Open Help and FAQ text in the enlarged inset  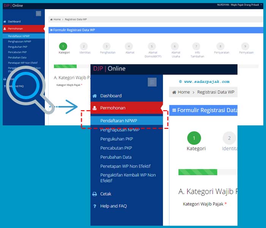click(114, 206)
